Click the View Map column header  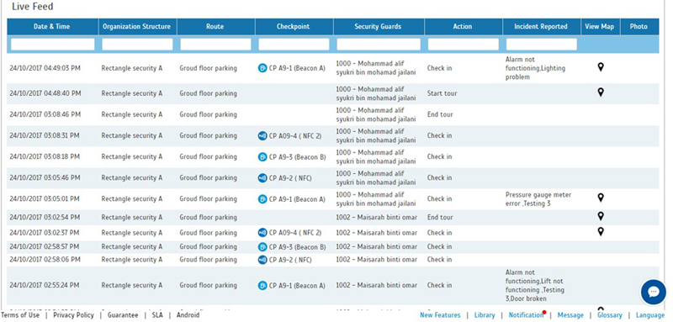(x=601, y=27)
